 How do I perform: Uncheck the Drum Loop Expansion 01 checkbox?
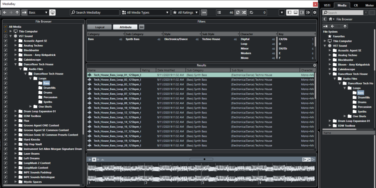[x=6, y=111]
